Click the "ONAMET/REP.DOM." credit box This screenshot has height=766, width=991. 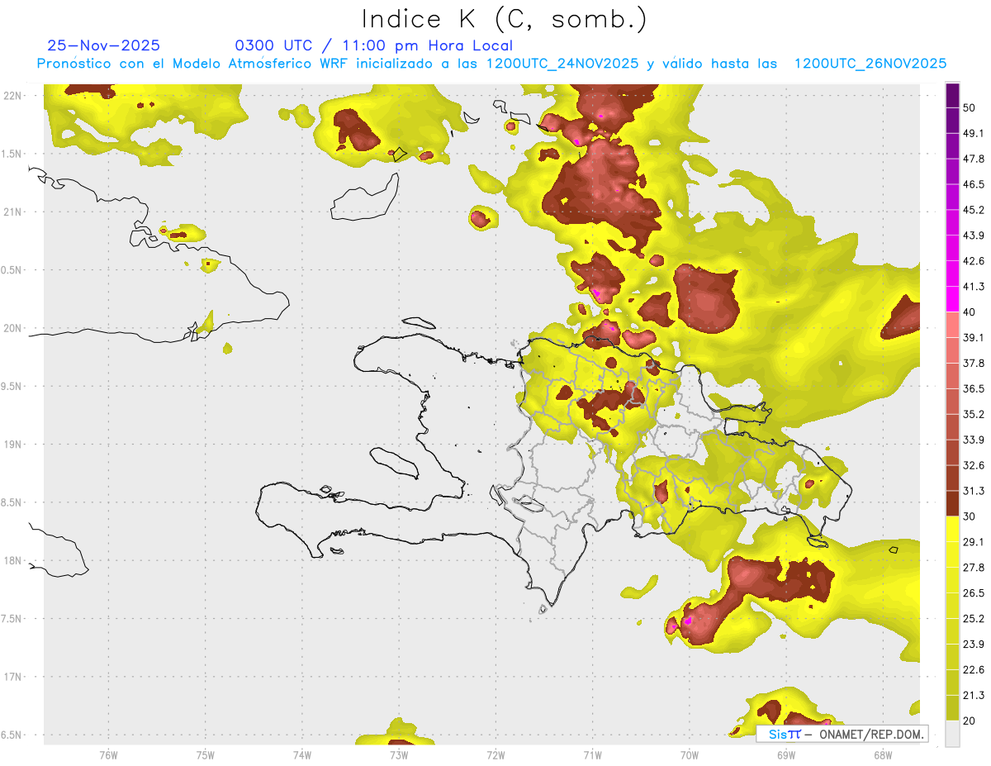(x=842, y=734)
